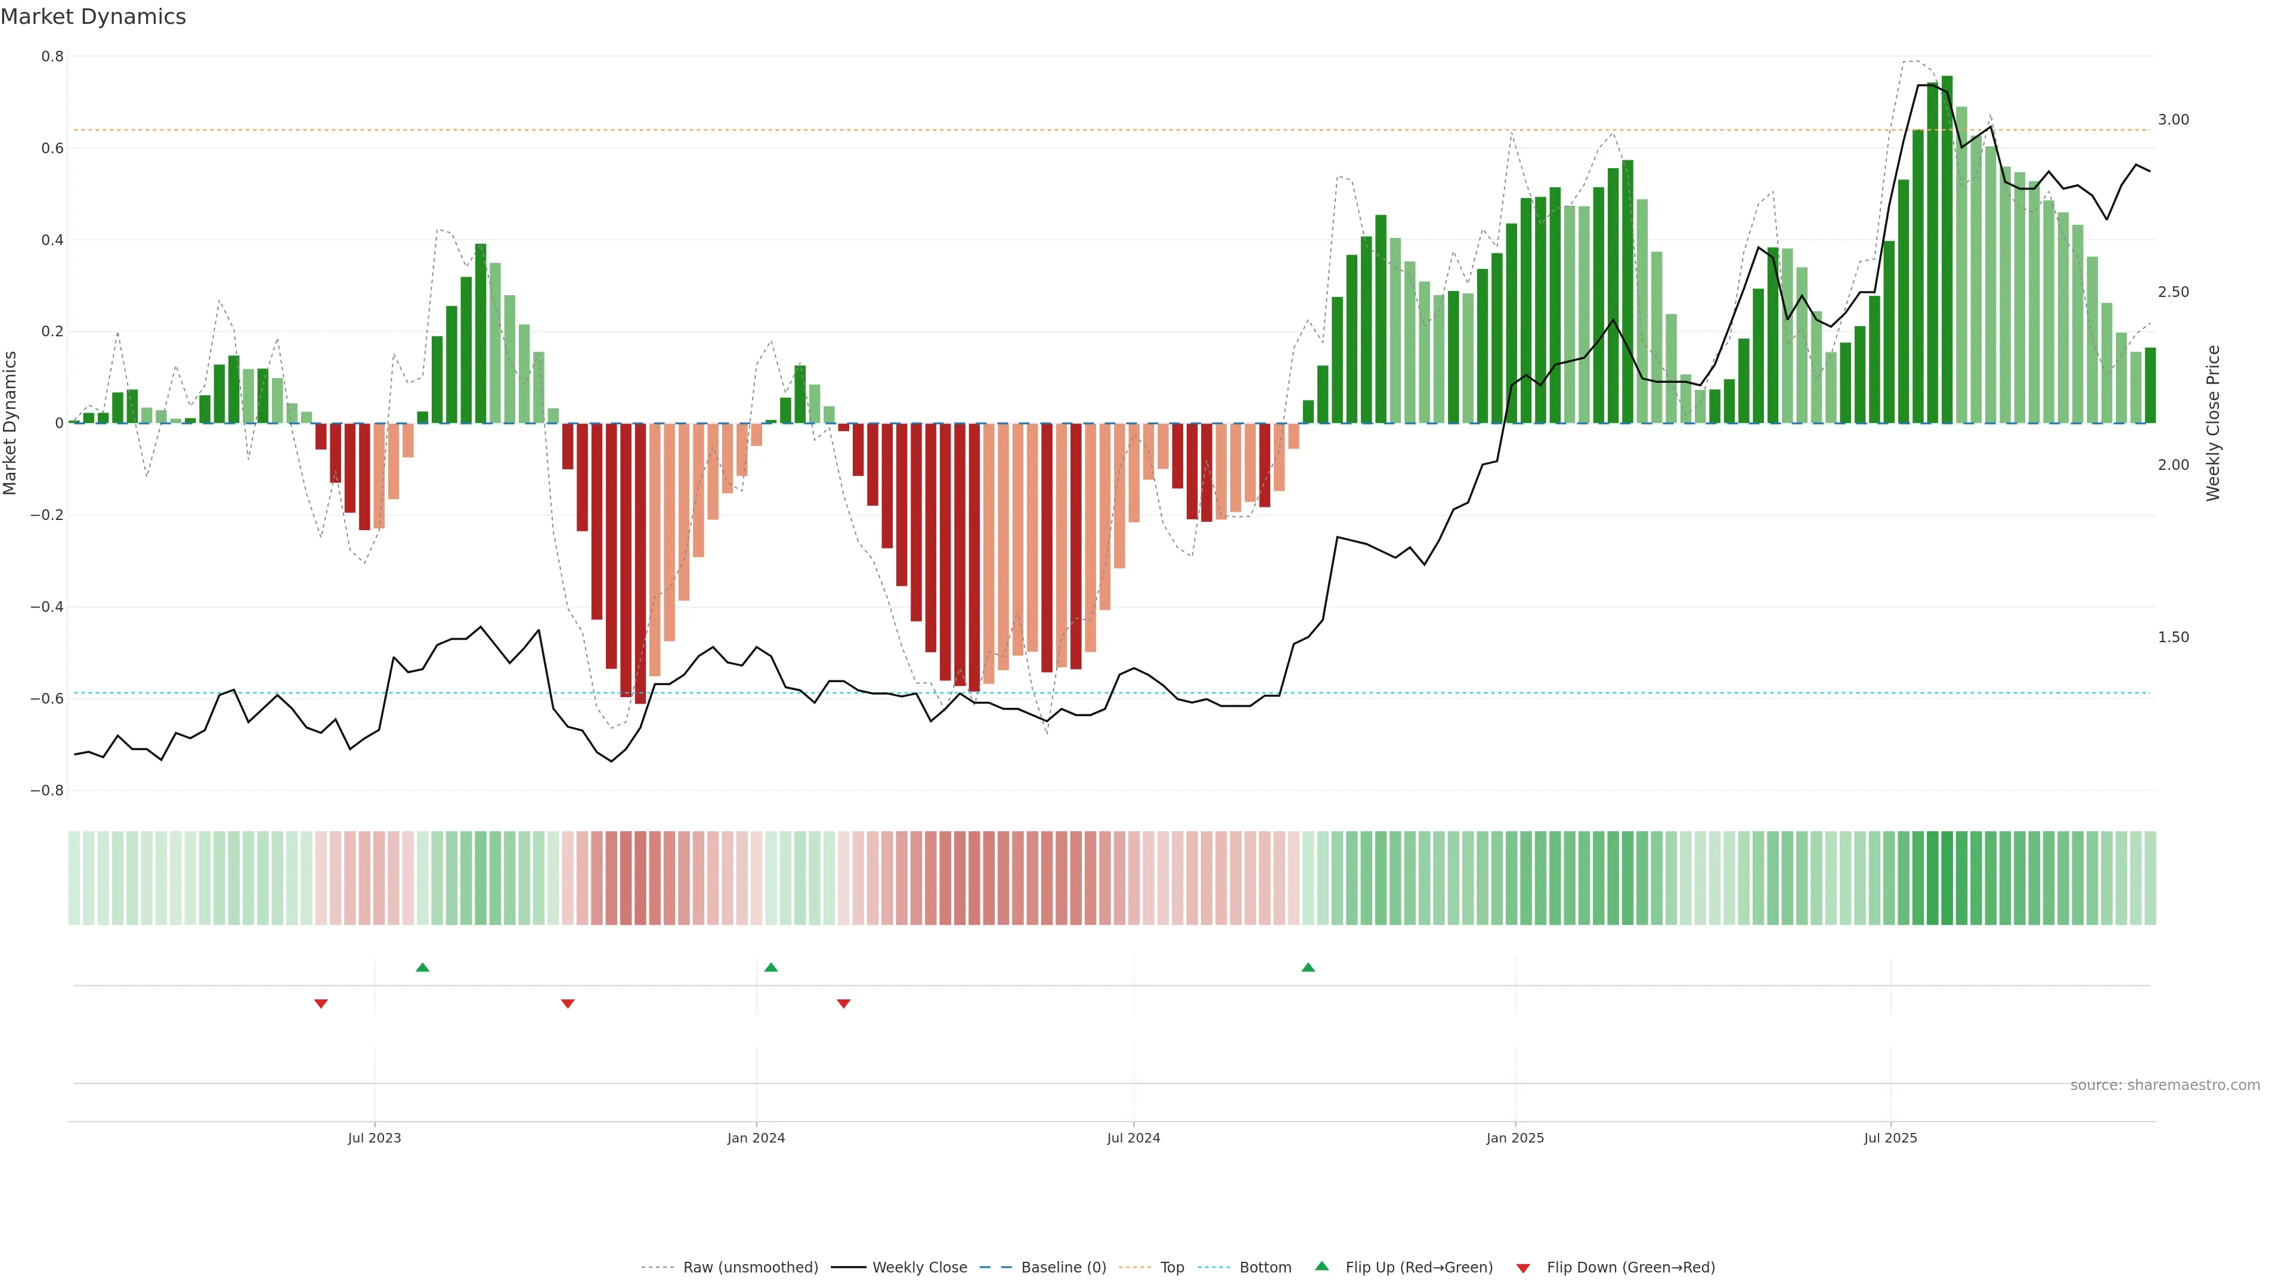Toggle the Weekly Close legend entry

coord(919,1268)
